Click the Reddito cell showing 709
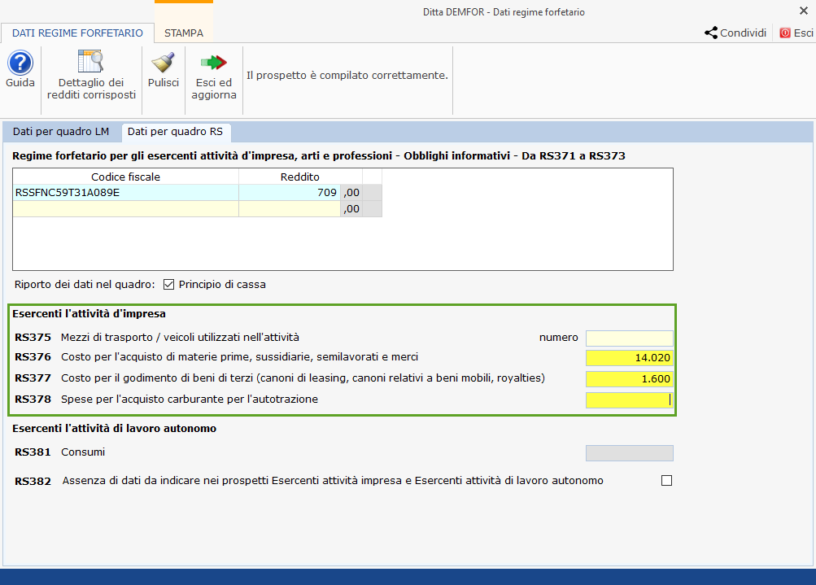The image size is (816, 585). click(289, 193)
